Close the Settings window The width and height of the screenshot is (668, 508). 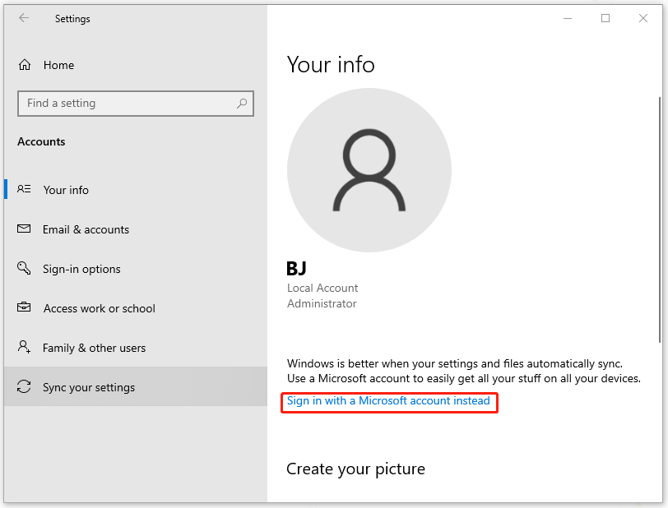pos(643,18)
